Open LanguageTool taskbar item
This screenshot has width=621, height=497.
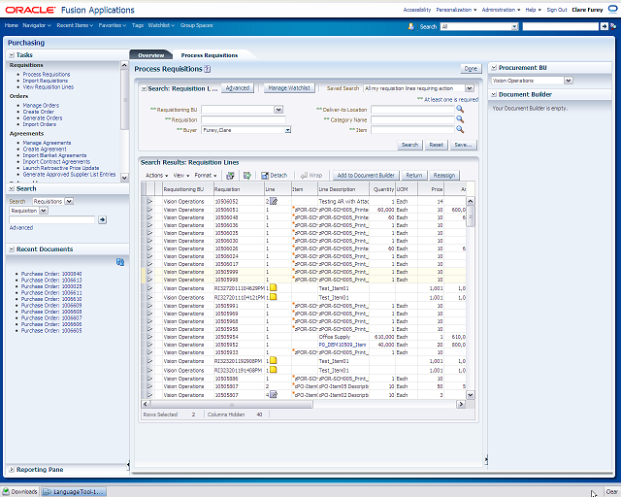point(74,492)
